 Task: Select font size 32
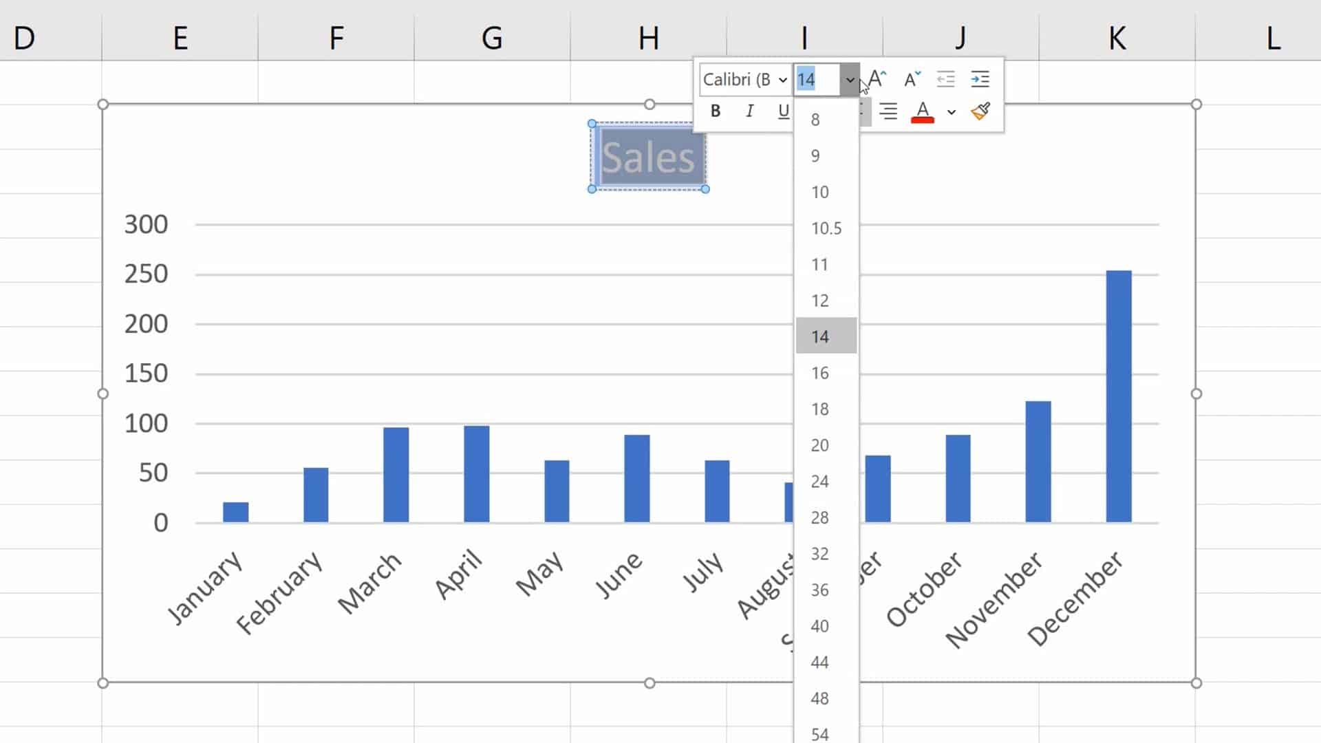826,554
